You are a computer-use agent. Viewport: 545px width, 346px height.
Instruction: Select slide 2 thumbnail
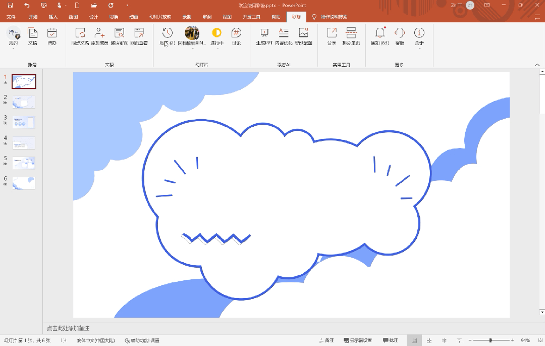point(24,102)
